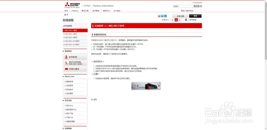Image resolution: width=267 pixels, height=130 pixels.
Task: Open search help question mark icon
Action: (x=201, y=6)
